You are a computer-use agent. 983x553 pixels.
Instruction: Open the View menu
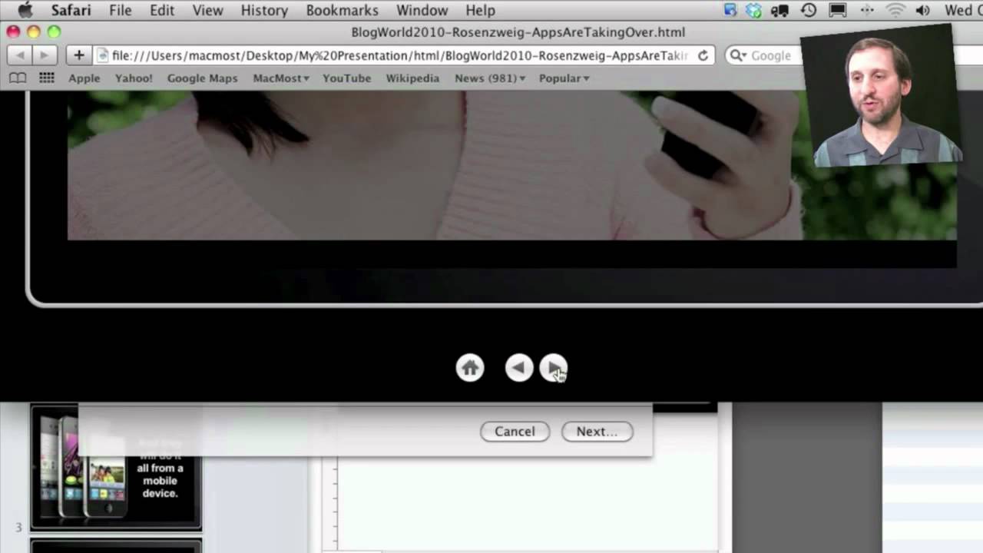point(207,10)
